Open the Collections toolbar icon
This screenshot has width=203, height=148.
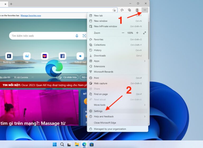point(130,10)
